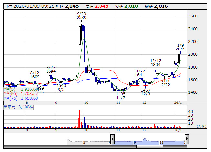Click the 1400 price axis label

(x=193, y=92)
